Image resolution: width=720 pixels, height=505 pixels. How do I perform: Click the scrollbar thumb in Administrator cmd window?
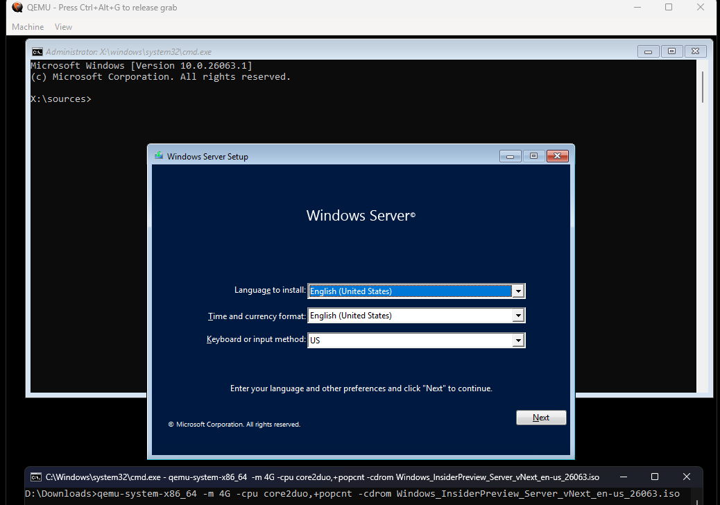[703, 87]
